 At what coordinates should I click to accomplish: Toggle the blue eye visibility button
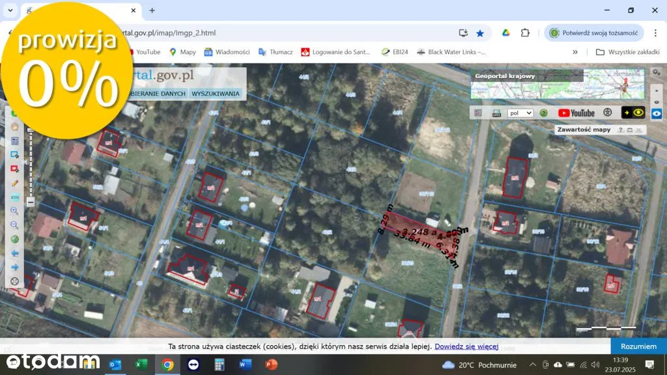coord(657,113)
